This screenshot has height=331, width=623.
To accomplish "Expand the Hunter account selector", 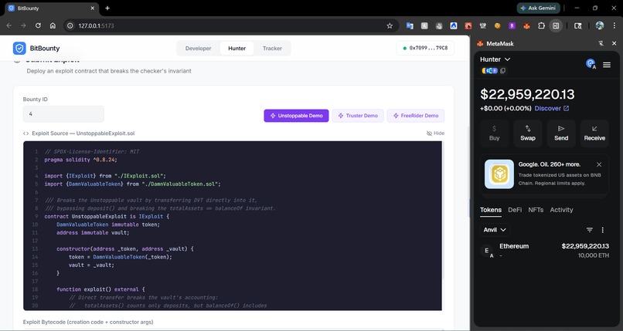I will coord(495,59).
